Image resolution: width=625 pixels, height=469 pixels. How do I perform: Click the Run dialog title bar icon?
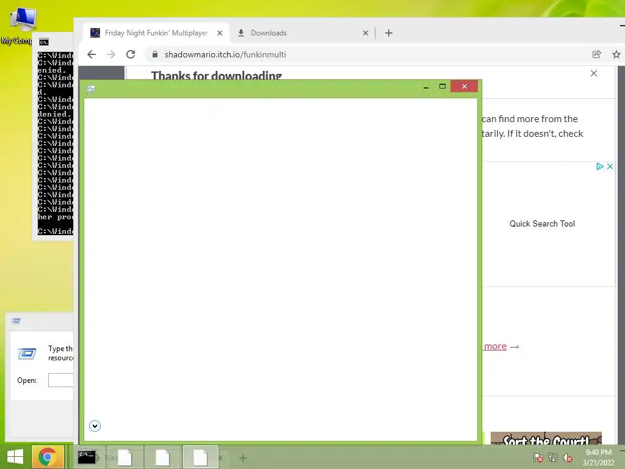coord(16,321)
